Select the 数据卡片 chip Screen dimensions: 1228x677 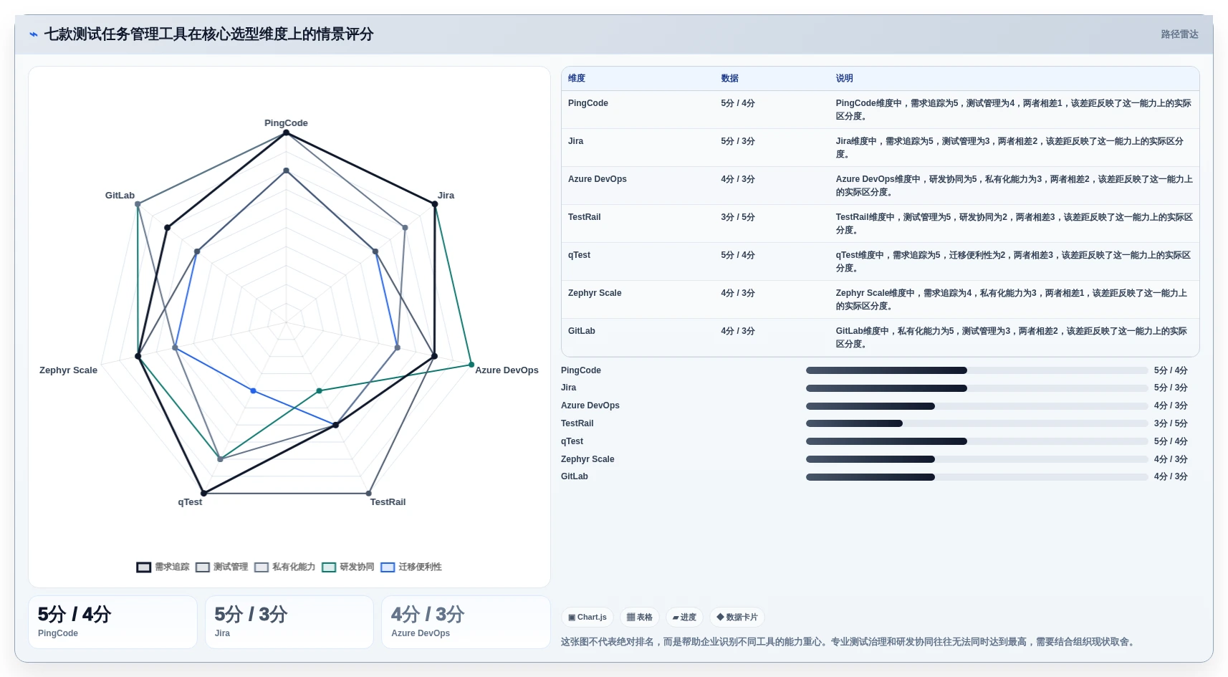pos(737,617)
